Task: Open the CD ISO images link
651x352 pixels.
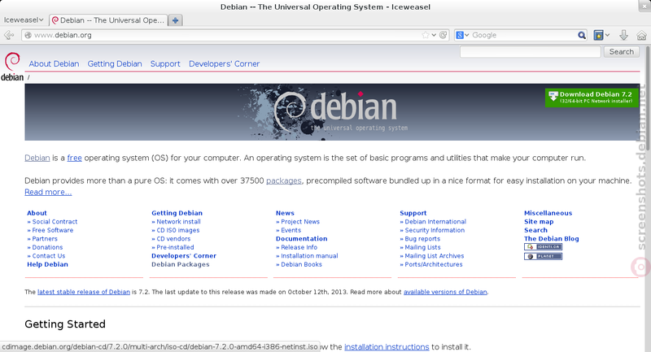Action: pyautogui.click(x=178, y=230)
